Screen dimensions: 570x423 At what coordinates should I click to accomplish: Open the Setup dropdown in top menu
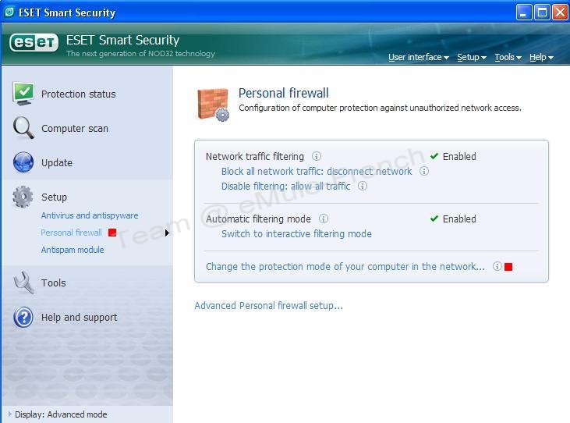472,57
